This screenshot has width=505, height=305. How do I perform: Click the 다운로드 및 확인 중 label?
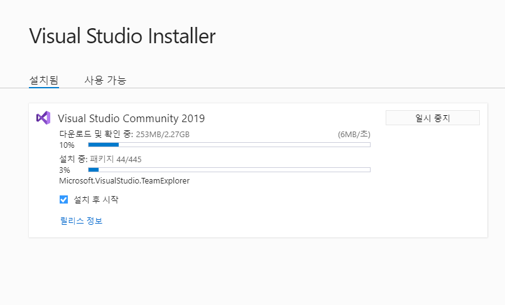pos(95,134)
